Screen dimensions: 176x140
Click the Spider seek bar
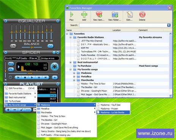click(33, 73)
